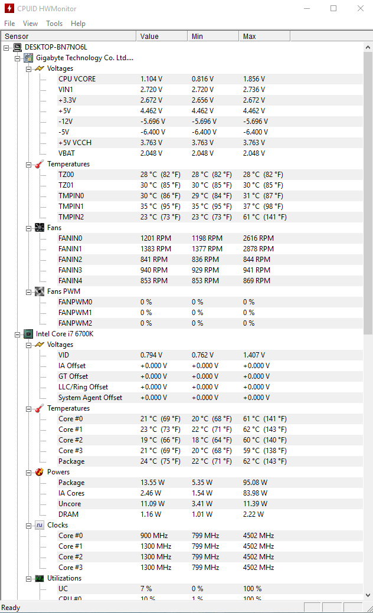Viewport: 373px width, 613px height.
Task: Open the Help menu
Action: click(x=78, y=24)
